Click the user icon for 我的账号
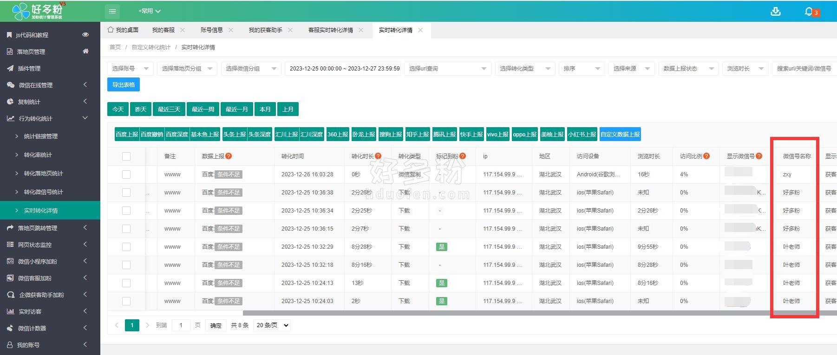This screenshot has height=355, width=837. (10, 345)
